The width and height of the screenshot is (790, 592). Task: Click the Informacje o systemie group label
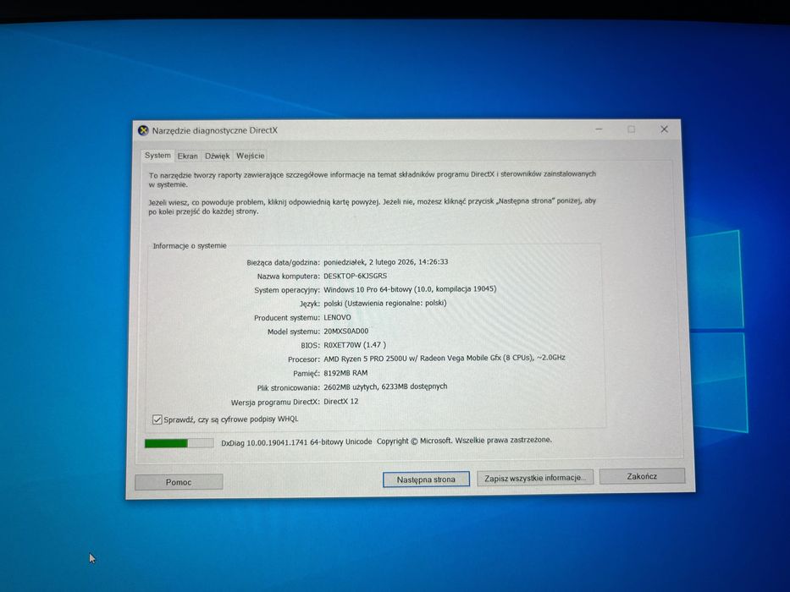point(190,245)
